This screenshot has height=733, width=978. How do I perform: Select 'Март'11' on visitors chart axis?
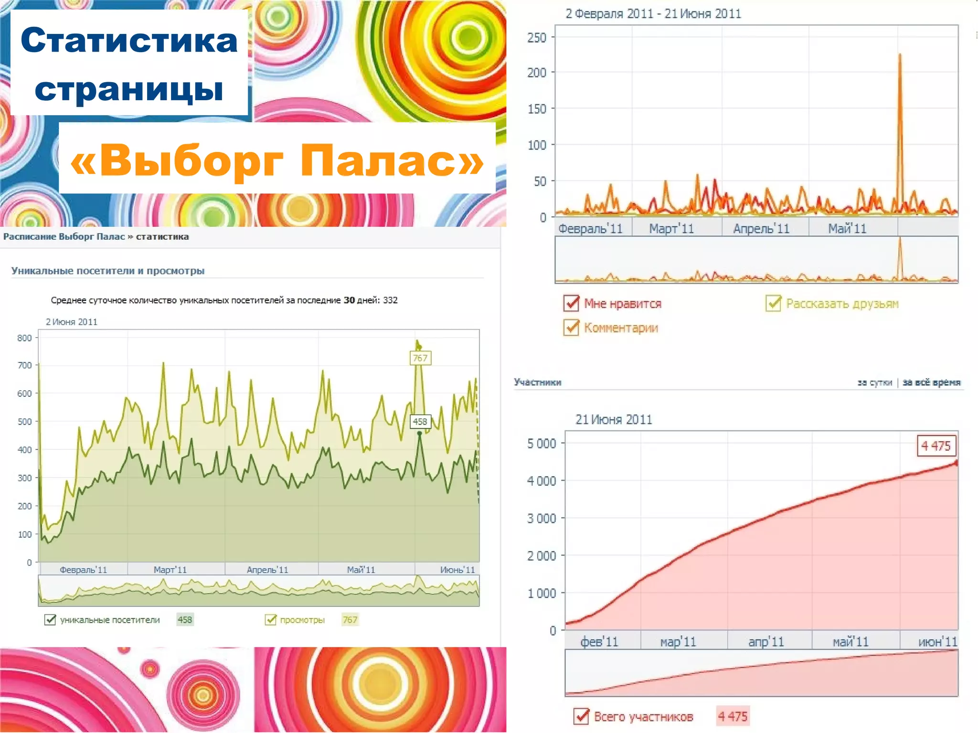coord(170,569)
